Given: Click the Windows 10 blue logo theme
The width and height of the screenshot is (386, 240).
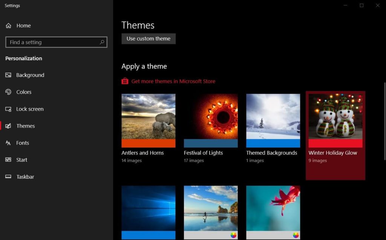Looking at the screenshot, I should [148, 211].
